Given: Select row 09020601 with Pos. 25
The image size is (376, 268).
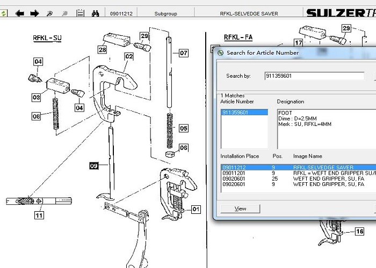Looking at the screenshot, I should (x=299, y=178).
